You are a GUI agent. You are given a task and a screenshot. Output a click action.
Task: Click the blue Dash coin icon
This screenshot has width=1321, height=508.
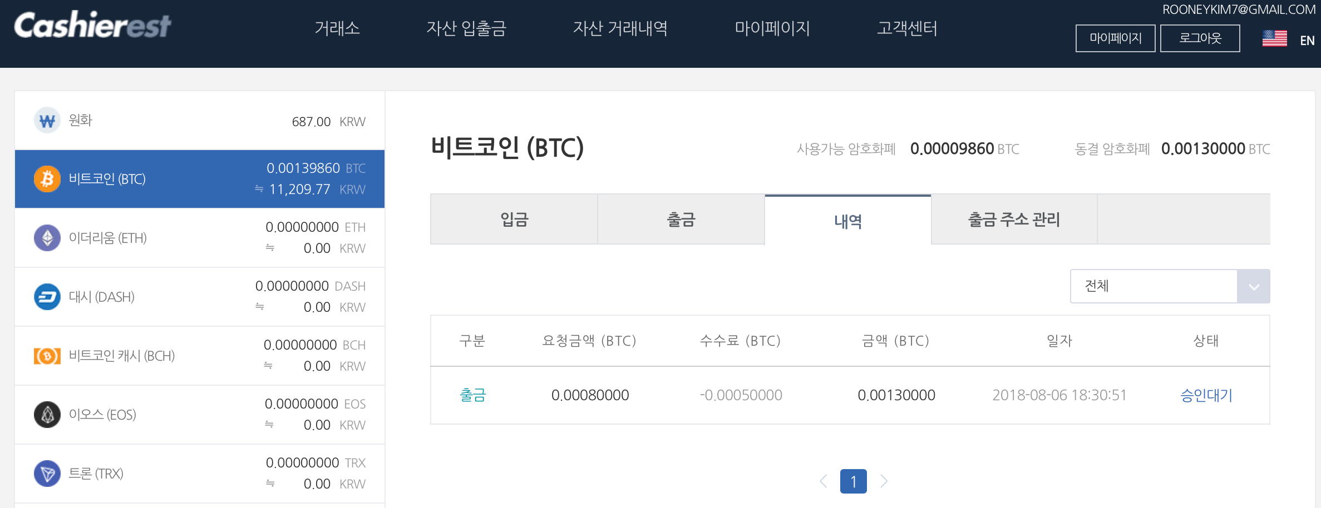pyautogui.click(x=47, y=297)
